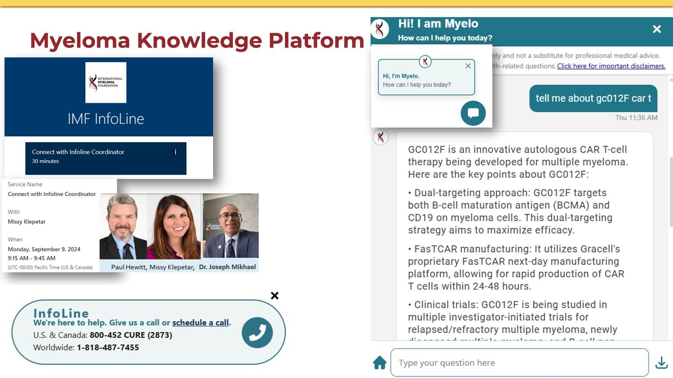This screenshot has width=673, height=378.
Task: Select Paul Hewitt's photo
Action: pos(123,226)
